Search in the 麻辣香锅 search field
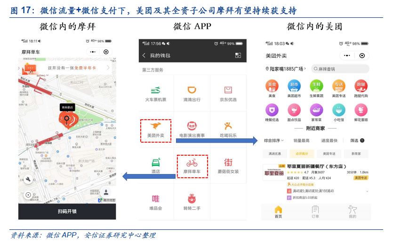Image resolution: width=393 pixels, height=243 pixels. click(x=340, y=69)
